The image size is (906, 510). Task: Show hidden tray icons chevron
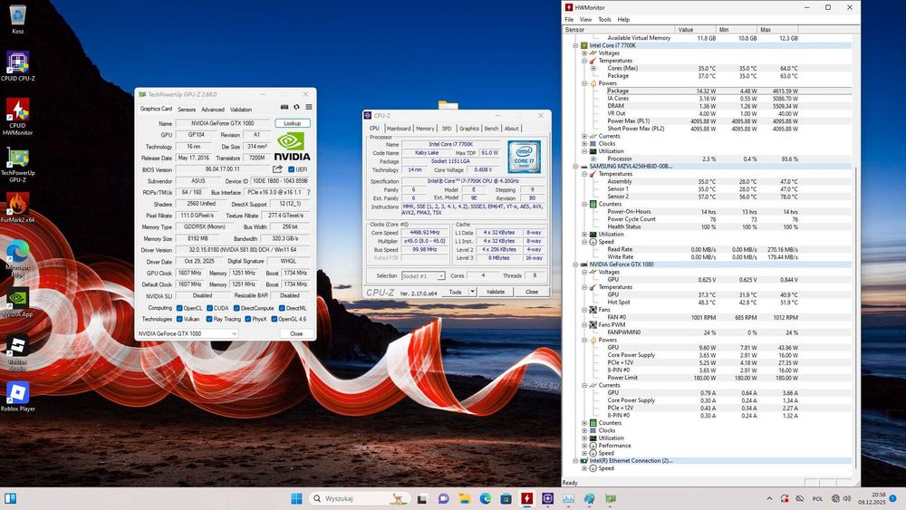[769, 498]
